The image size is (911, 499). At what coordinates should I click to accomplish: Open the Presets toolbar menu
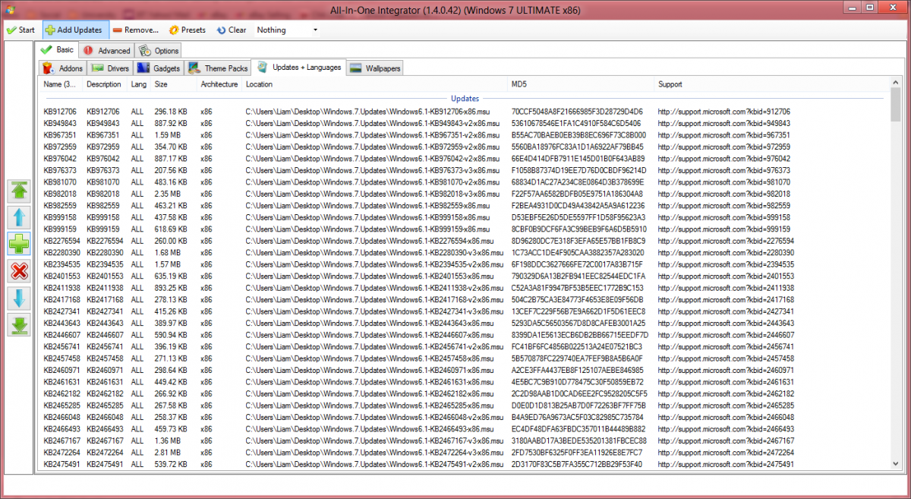pos(188,30)
